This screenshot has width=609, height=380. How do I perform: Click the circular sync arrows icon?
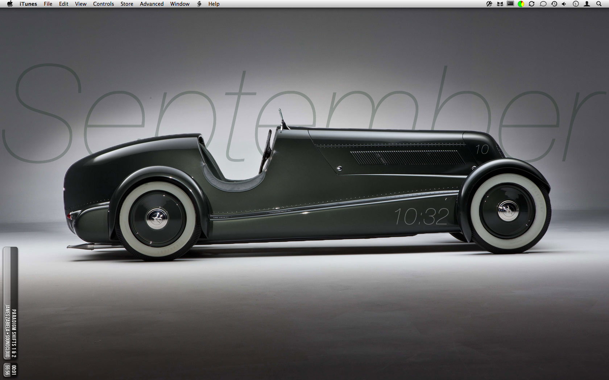pos(532,4)
